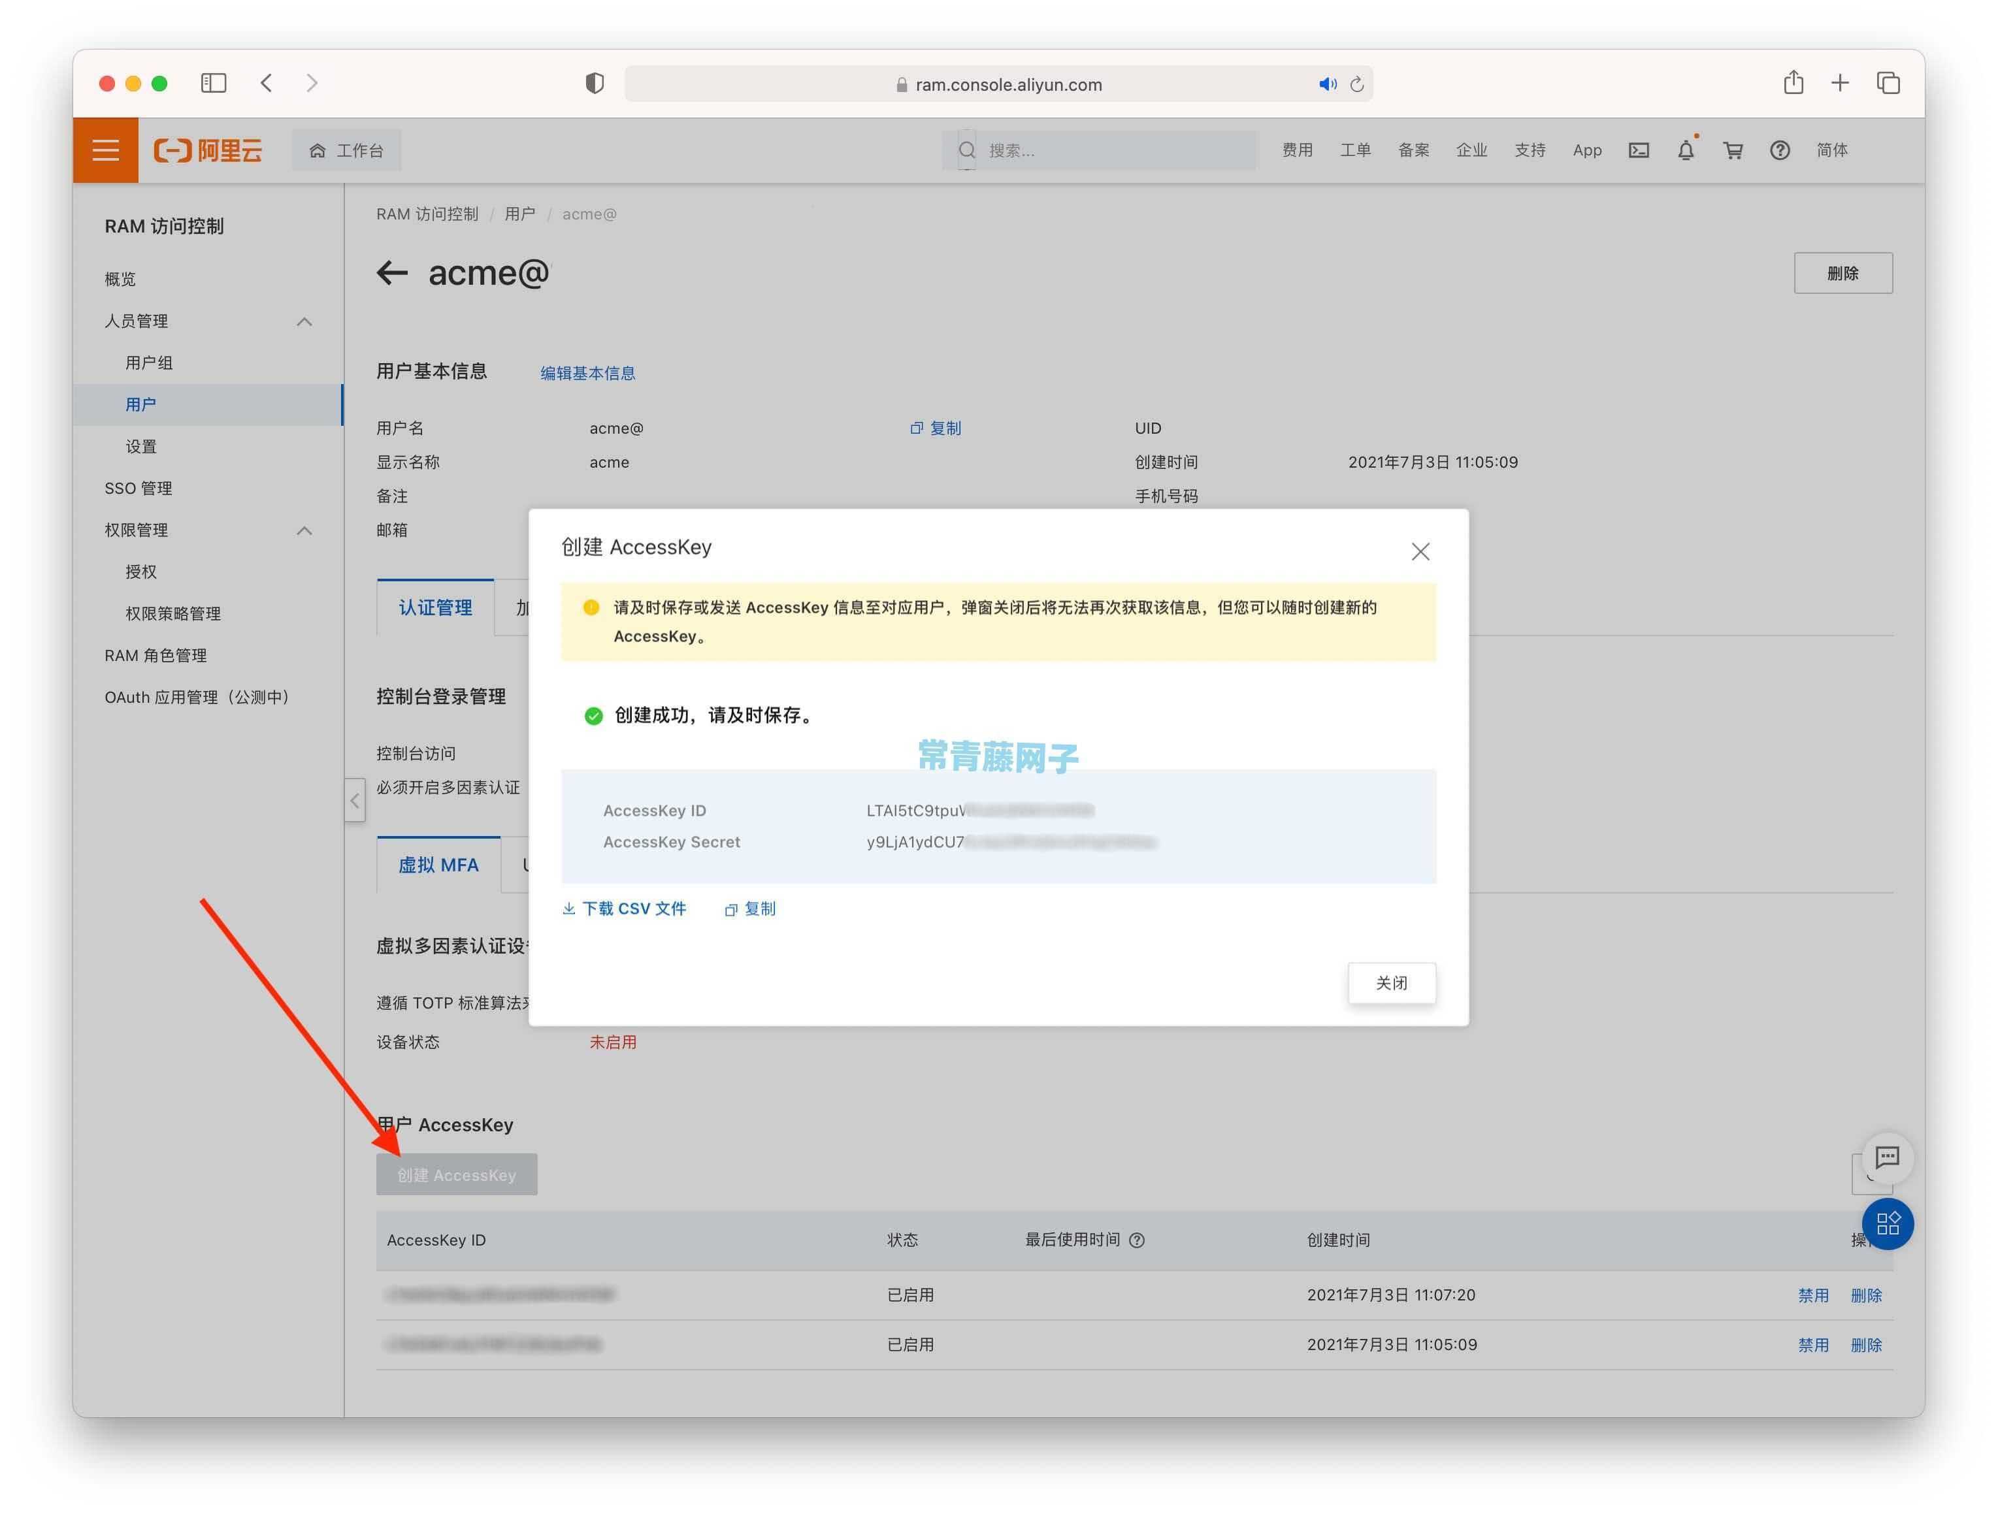Open RAM 角色管理

[x=156, y=655]
